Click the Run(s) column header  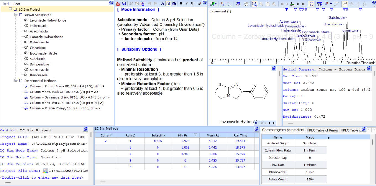coord(130,135)
